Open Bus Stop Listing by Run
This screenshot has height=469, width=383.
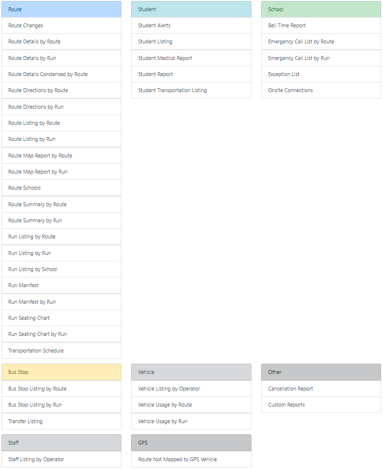(35, 405)
